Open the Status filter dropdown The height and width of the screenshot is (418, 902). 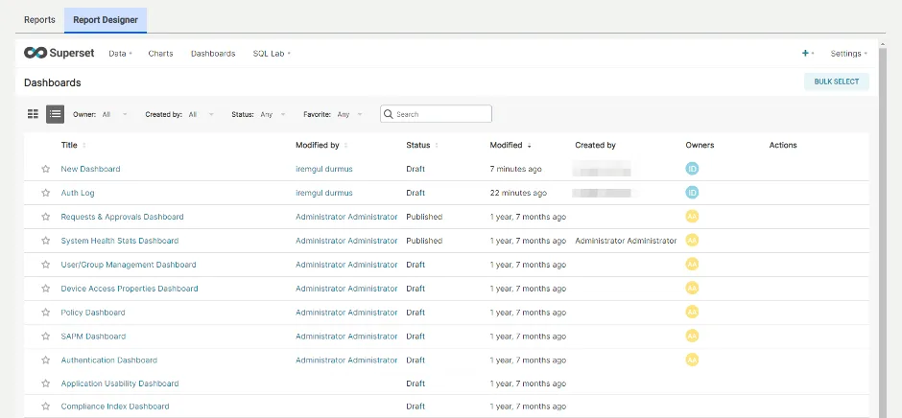(x=273, y=114)
